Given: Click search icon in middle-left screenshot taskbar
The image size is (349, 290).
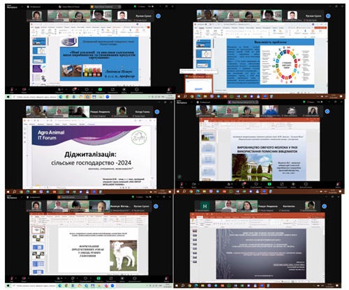Looking at the screenshot, I should (15, 192).
